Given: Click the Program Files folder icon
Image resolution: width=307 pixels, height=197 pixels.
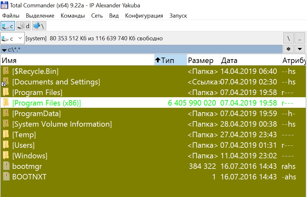Looking at the screenshot, I should pyautogui.click(x=6, y=92).
